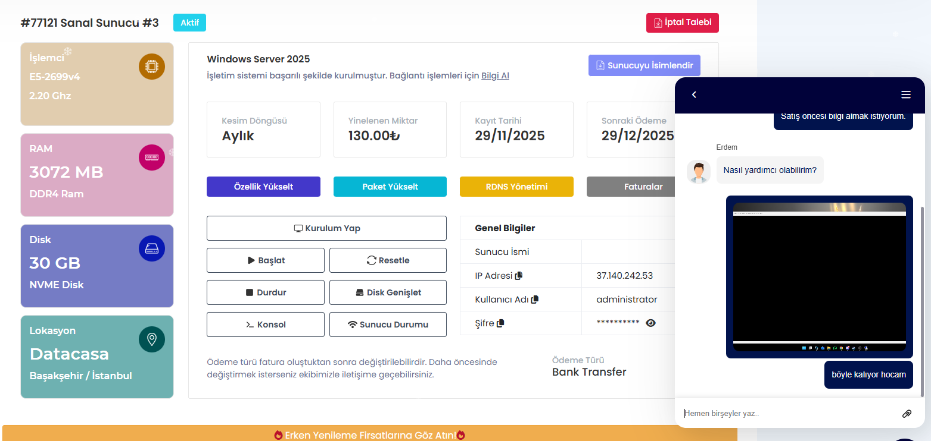
Task: Open the screenshot image sent in chat
Action: pyautogui.click(x=820, y=277)
